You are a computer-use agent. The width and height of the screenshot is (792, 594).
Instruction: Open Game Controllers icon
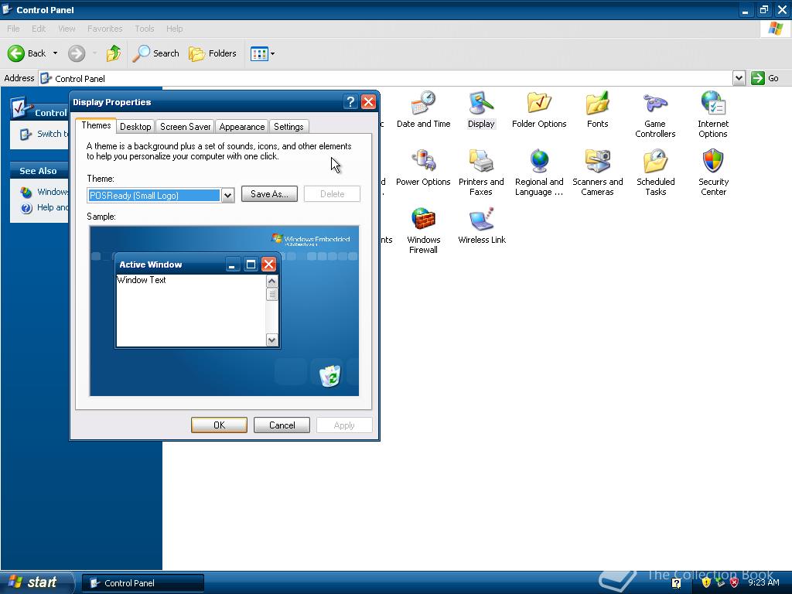pos(655,114)
